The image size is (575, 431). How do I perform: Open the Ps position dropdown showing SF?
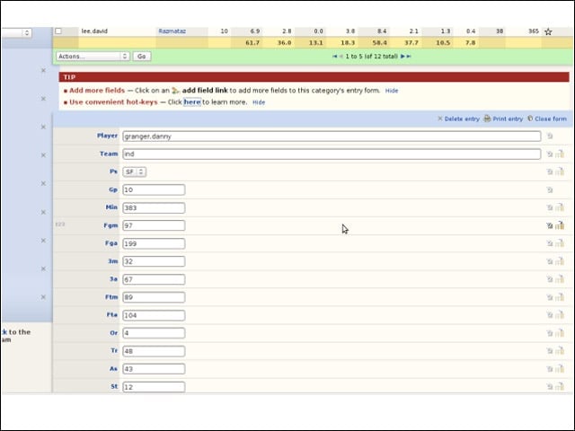pyautogui.click(x=134, y=172)
